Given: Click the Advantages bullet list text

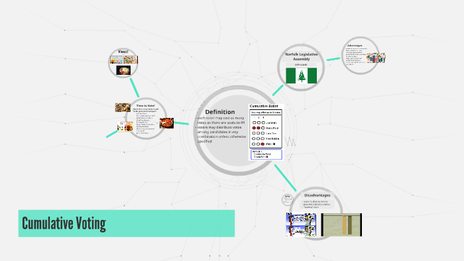Looking at the screenshot, I should click(x=356, y=56).
